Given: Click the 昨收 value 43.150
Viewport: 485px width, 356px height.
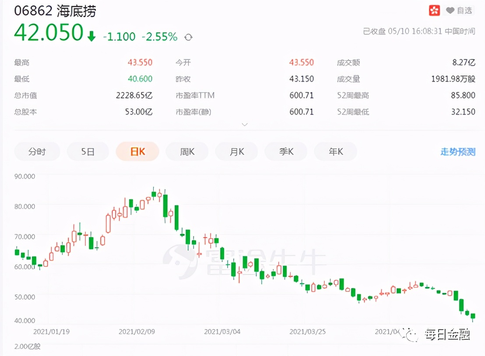Looking at the screenshot, I should point(302,79).
